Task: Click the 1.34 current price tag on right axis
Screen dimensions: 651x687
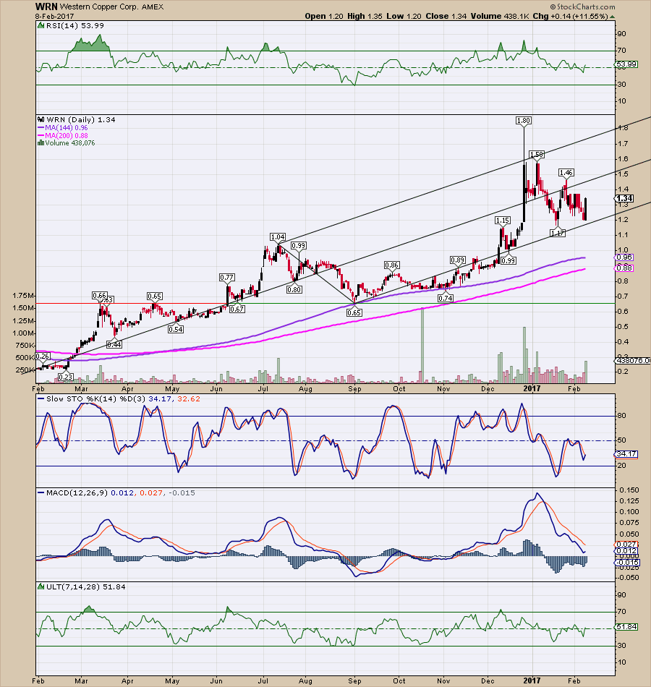Action: click(625, 198)
